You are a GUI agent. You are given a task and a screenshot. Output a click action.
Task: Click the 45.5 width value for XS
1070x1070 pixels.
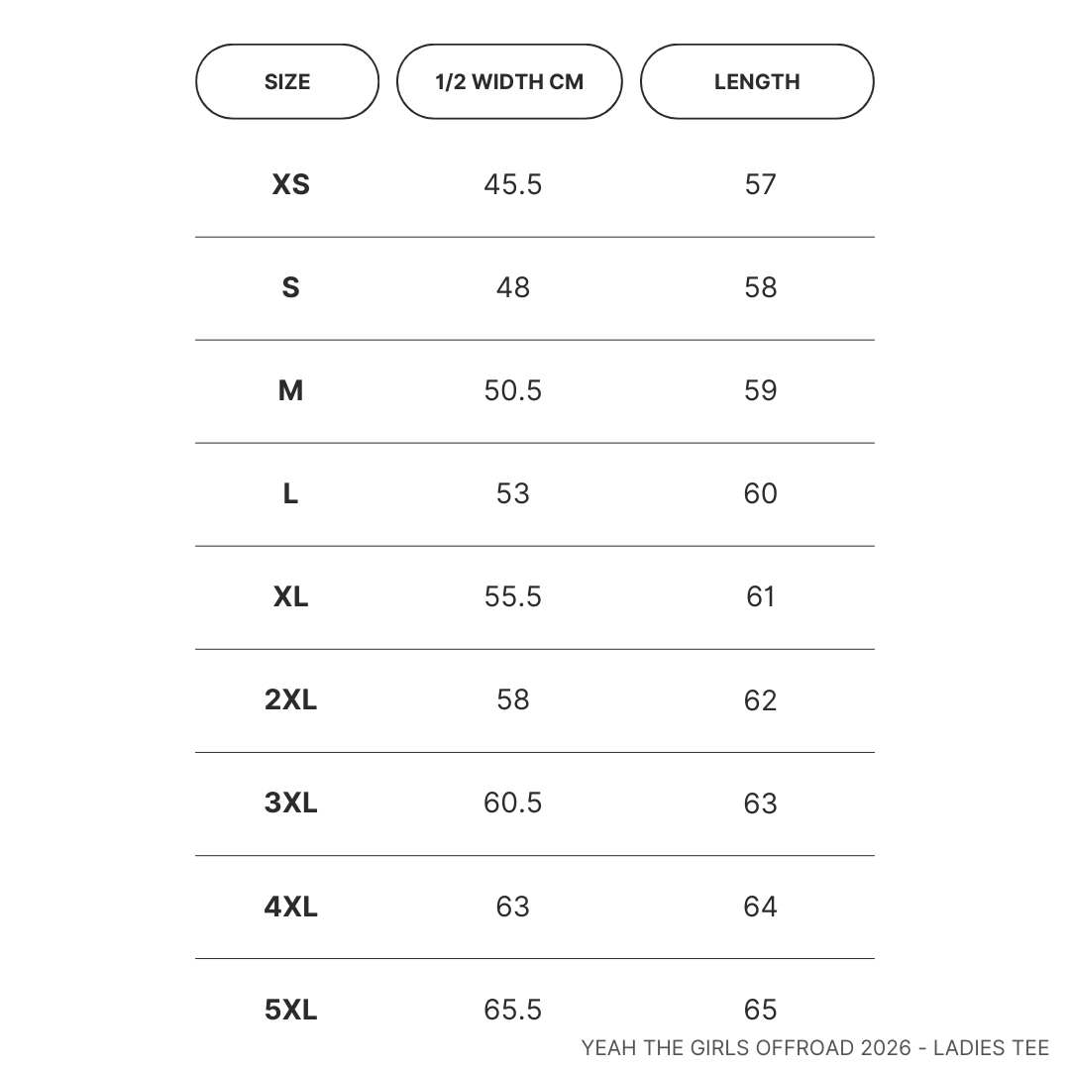(x=513, y=184)
